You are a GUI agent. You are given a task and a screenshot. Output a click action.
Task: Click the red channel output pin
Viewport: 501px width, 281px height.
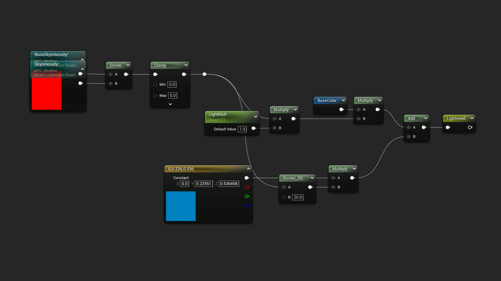pos(247,187)
